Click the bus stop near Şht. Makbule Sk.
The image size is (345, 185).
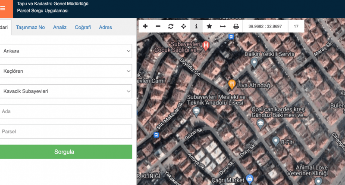point(156,135)
